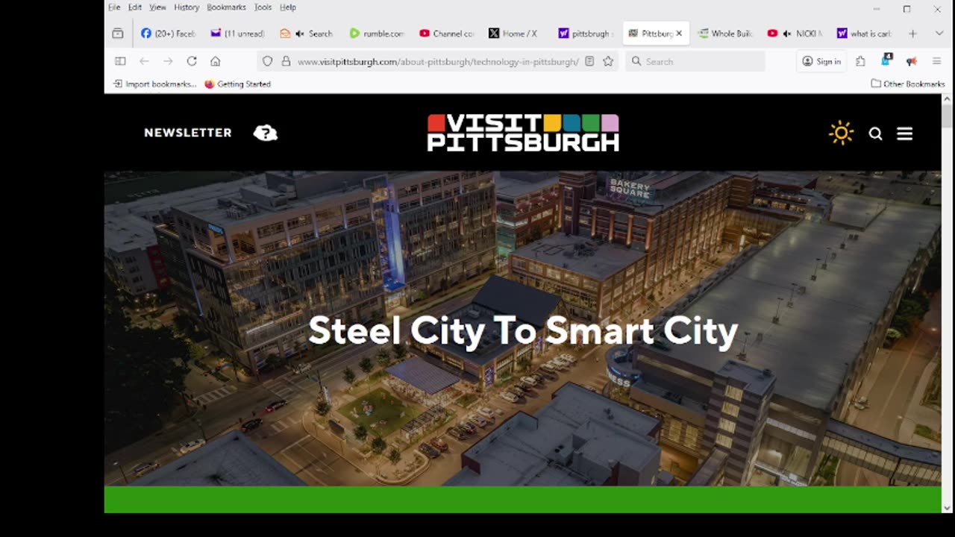The image size is (955, 537).
Task: Go forward one page
Action: click(168, 61)
